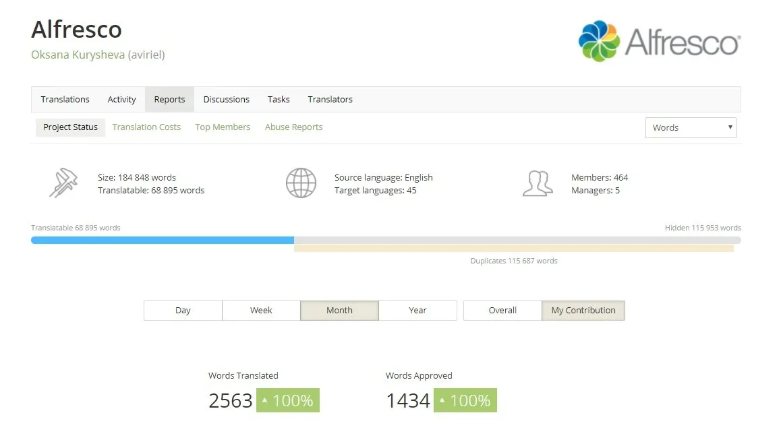This screenshot has width=781, height=444.
Task: Switch the period to Year
Action: [x=417, y=311]
